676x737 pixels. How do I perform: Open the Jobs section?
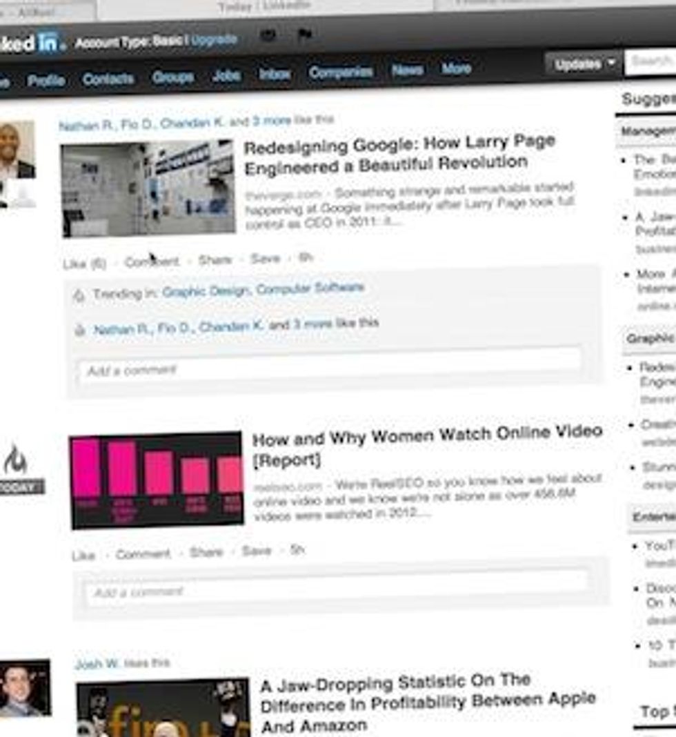[x=226, y=75]
